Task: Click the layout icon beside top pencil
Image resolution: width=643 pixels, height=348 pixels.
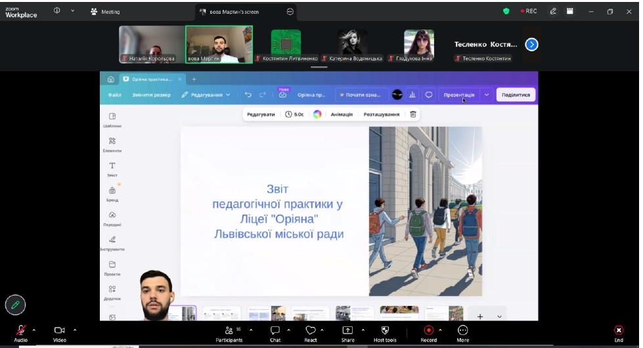Action: point(570,11)
